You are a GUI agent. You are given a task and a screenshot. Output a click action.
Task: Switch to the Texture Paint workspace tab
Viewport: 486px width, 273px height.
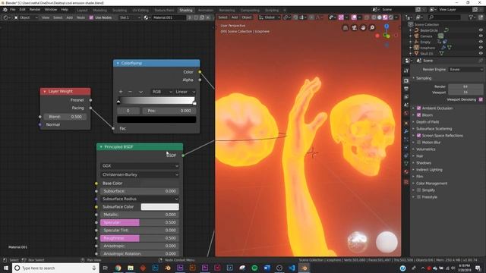point(164,10)
